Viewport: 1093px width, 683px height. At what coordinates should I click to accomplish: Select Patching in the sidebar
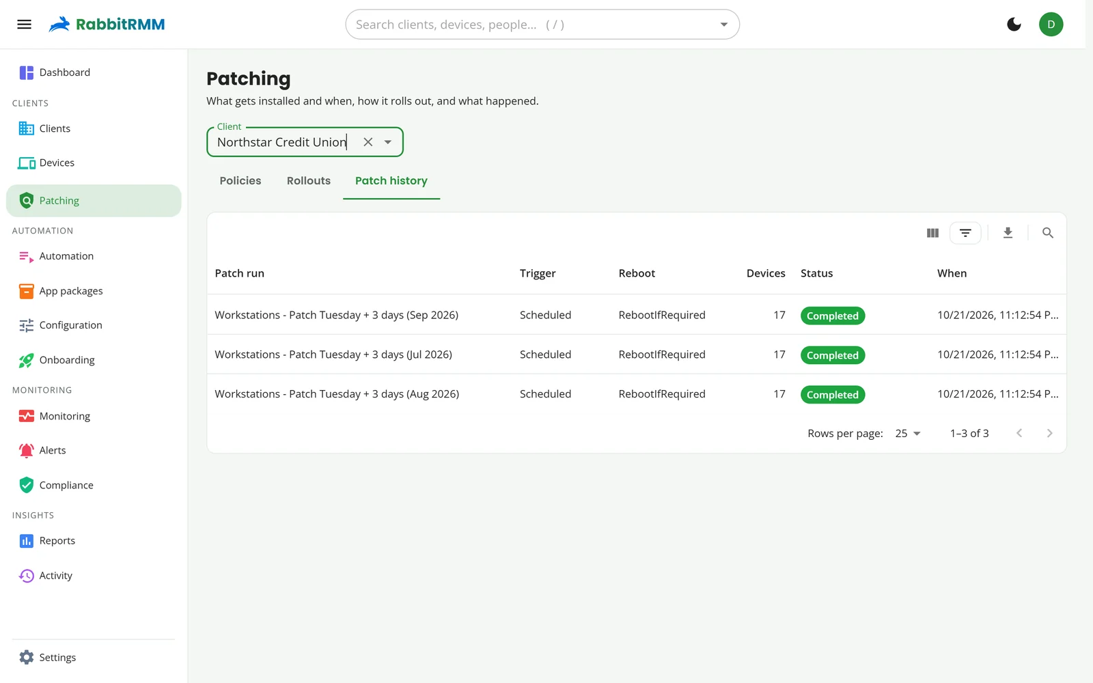94,201
